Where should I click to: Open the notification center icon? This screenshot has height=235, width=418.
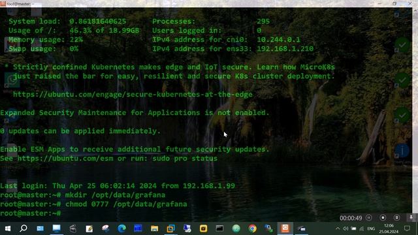(407, 228)
